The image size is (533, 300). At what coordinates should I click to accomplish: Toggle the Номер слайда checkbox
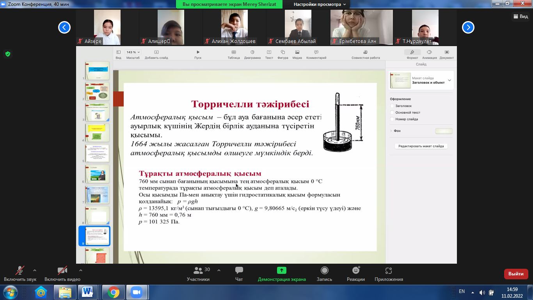pos(392,119)
